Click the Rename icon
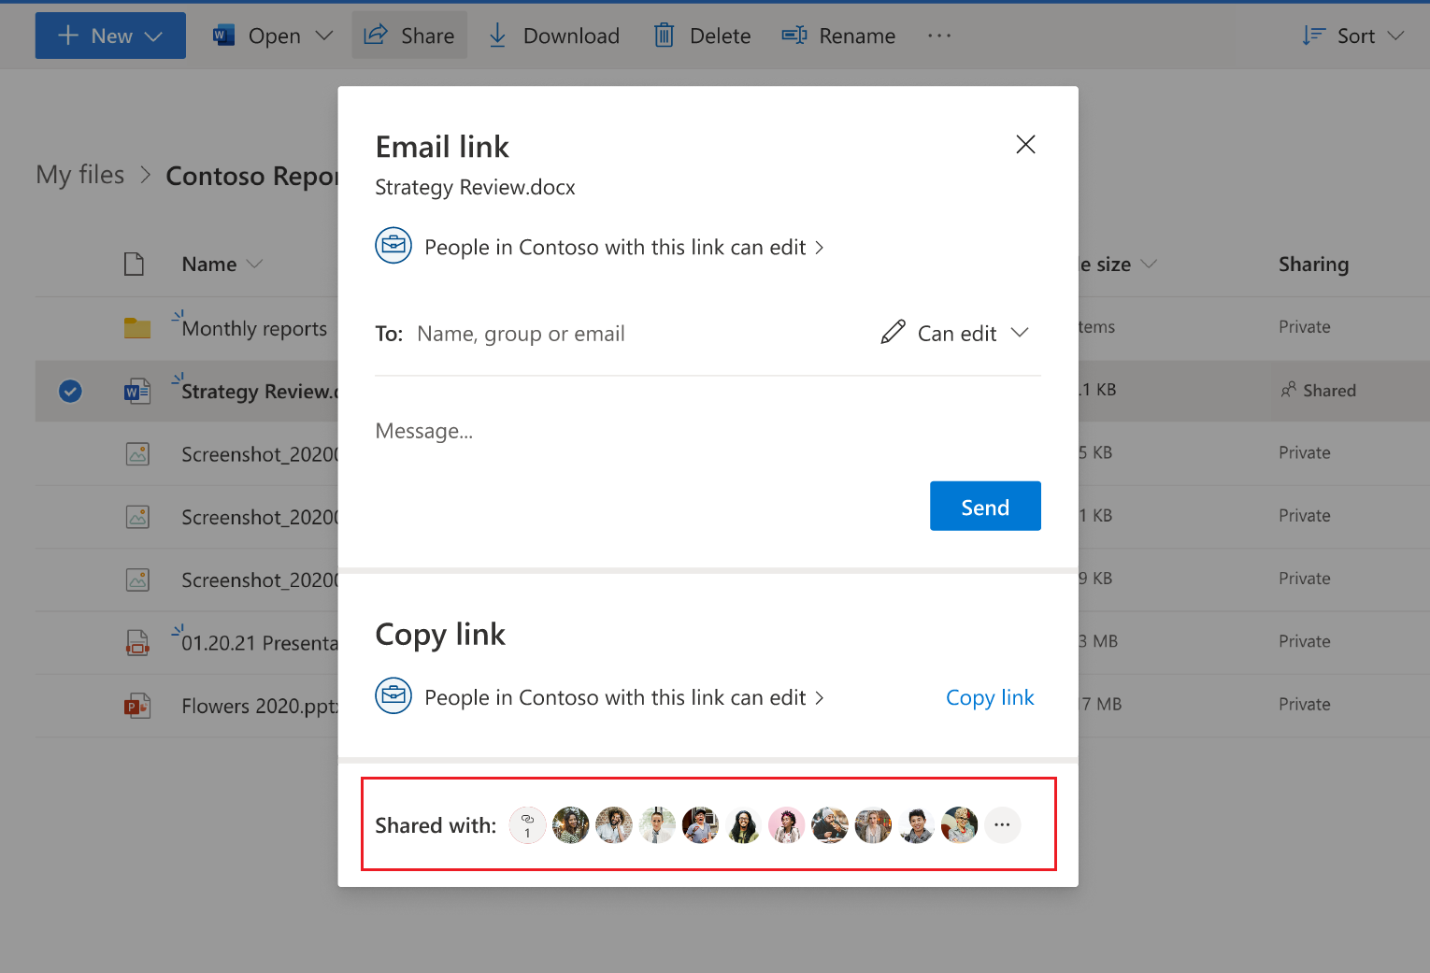 794,35
